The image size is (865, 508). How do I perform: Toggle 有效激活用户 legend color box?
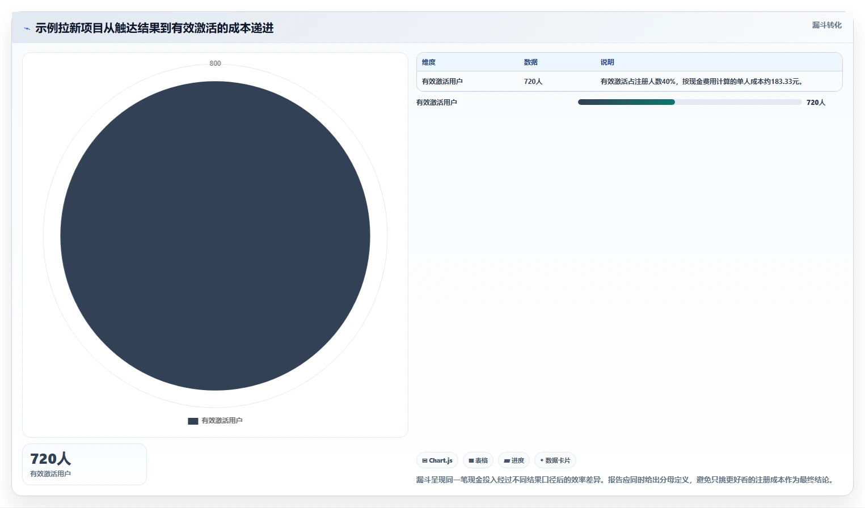click(x=193, y=421)
